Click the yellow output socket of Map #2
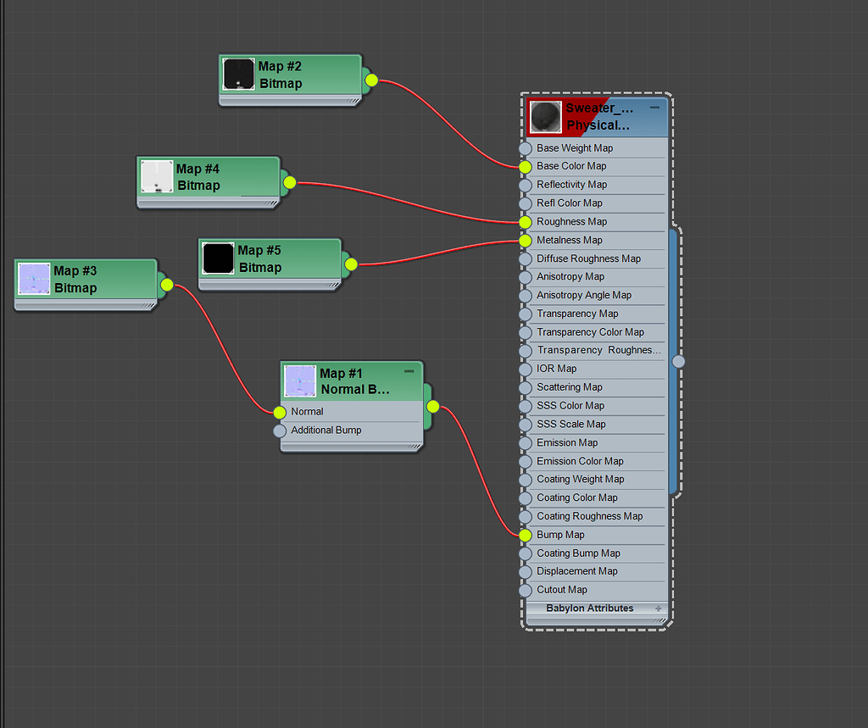 click(x=370, y=80)
